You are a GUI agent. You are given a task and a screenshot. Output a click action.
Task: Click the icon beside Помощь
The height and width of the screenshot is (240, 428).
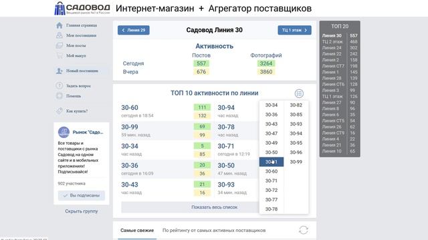(60, 96)
